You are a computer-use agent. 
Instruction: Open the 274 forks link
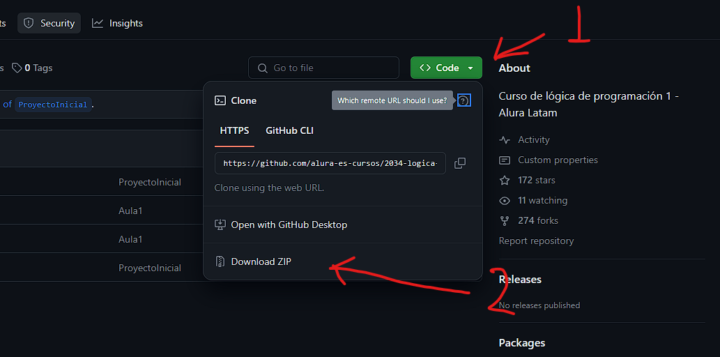(537, 220)
